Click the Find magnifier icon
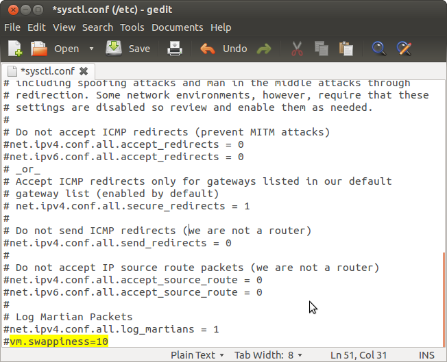This screenshot has width=447, height=362. click(378, 49)
